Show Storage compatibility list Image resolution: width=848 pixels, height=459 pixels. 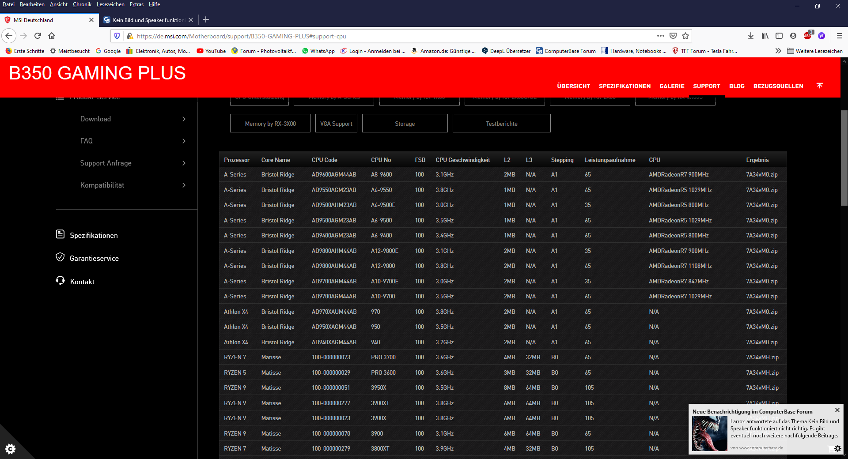tap(405, 123)
